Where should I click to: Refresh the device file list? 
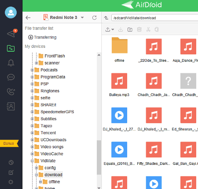[x=95, y=18]
